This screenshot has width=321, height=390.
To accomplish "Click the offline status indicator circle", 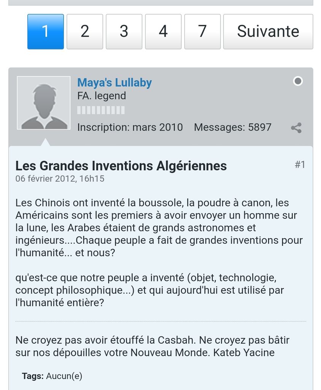I will pos(298,81).
